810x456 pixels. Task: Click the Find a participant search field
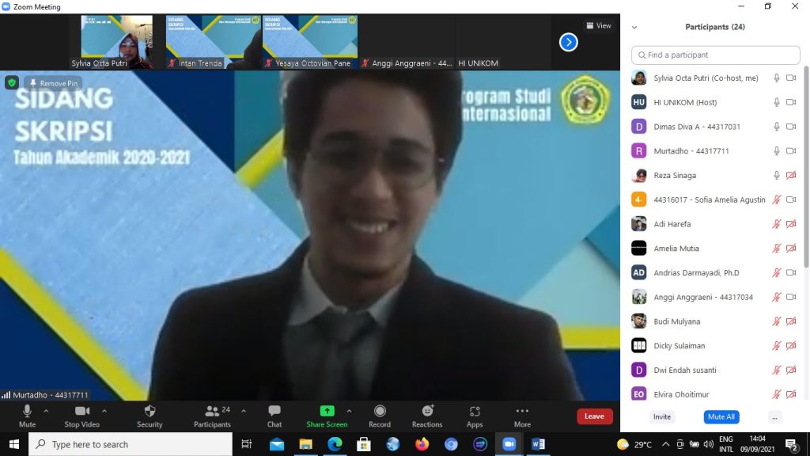pos(715,55)
